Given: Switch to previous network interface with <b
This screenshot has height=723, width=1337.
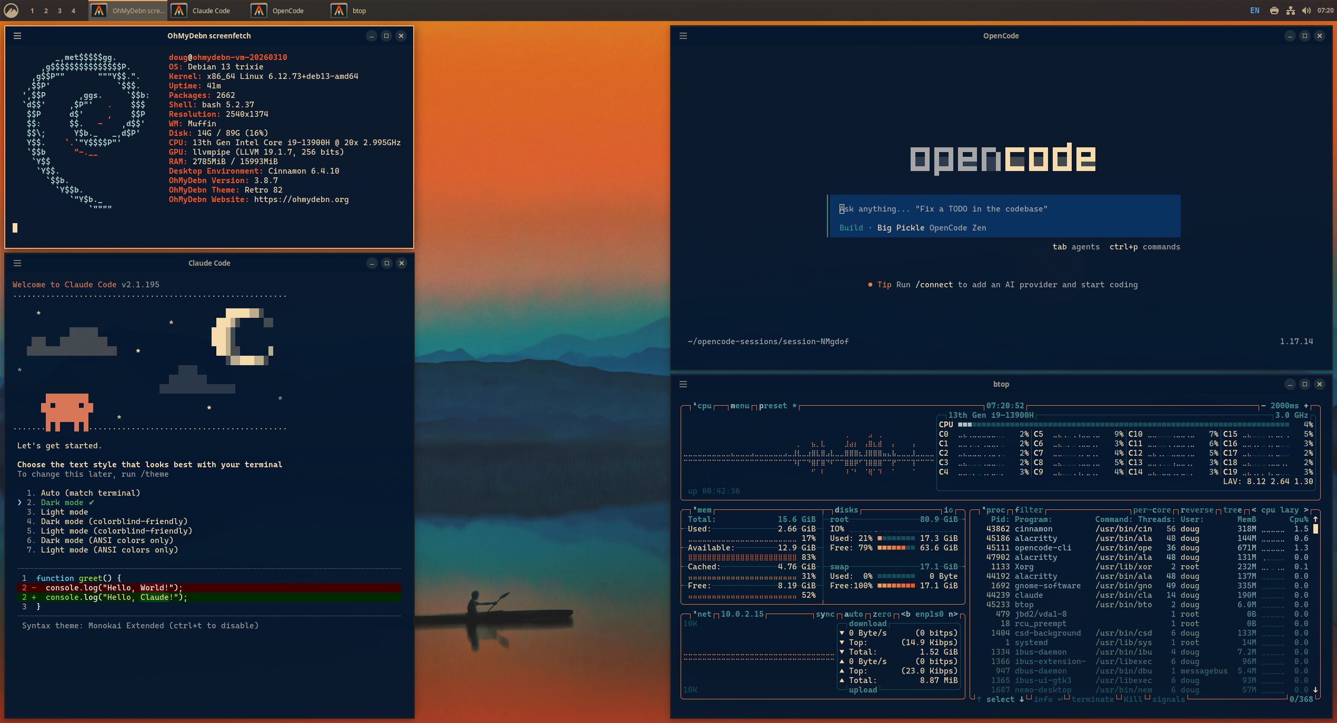Looking at the screenshot, I should 905,614.
